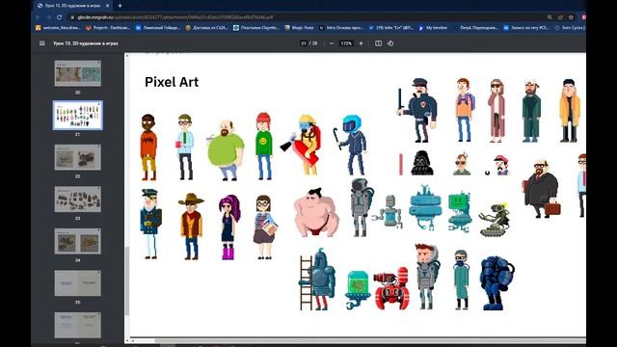Open the Пластилин Claytoo bookmark
Screen dimensions: 617x347
click(x=256, y=28)
